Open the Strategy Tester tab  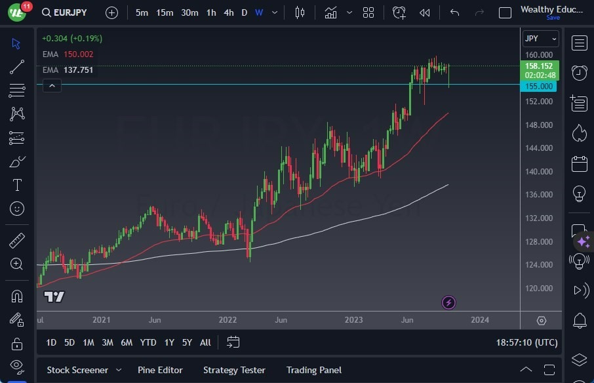coord(234,369)
